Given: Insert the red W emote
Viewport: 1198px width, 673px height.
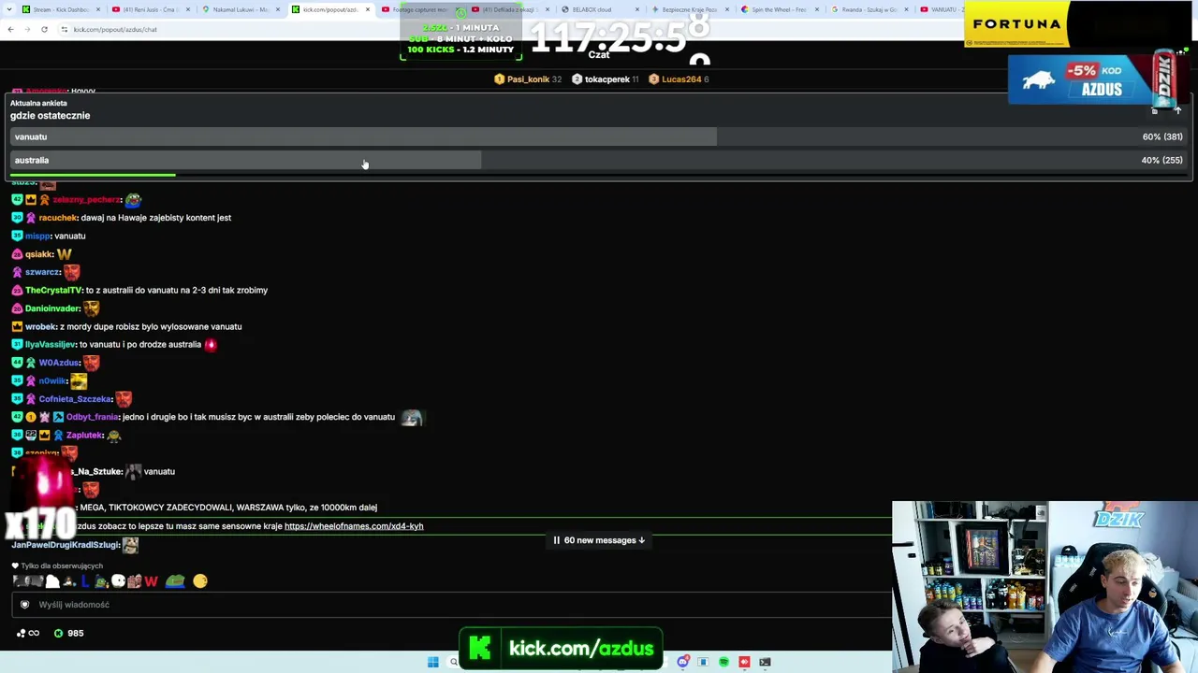Looking at the screenshot, I should tap(151, 581).
